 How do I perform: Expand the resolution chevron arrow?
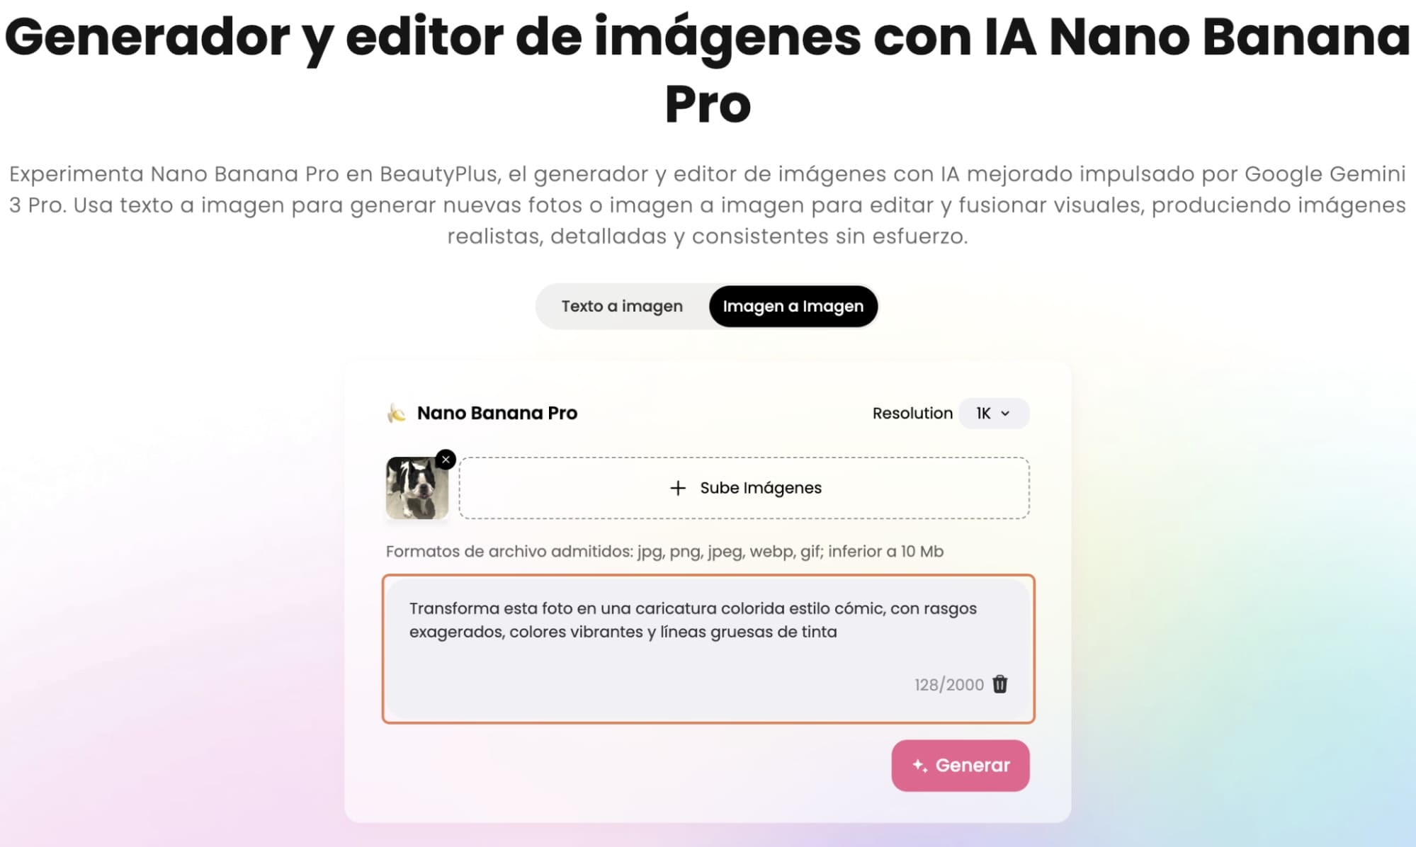point(1005,414)
